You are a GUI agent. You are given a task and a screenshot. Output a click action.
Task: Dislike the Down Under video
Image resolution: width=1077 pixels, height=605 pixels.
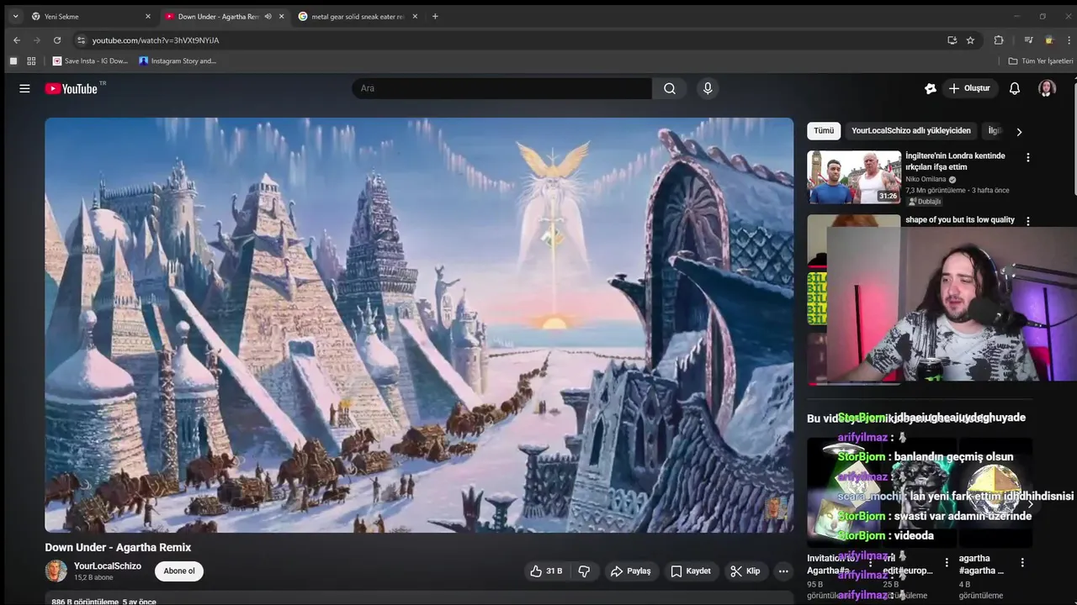(584, 571)
